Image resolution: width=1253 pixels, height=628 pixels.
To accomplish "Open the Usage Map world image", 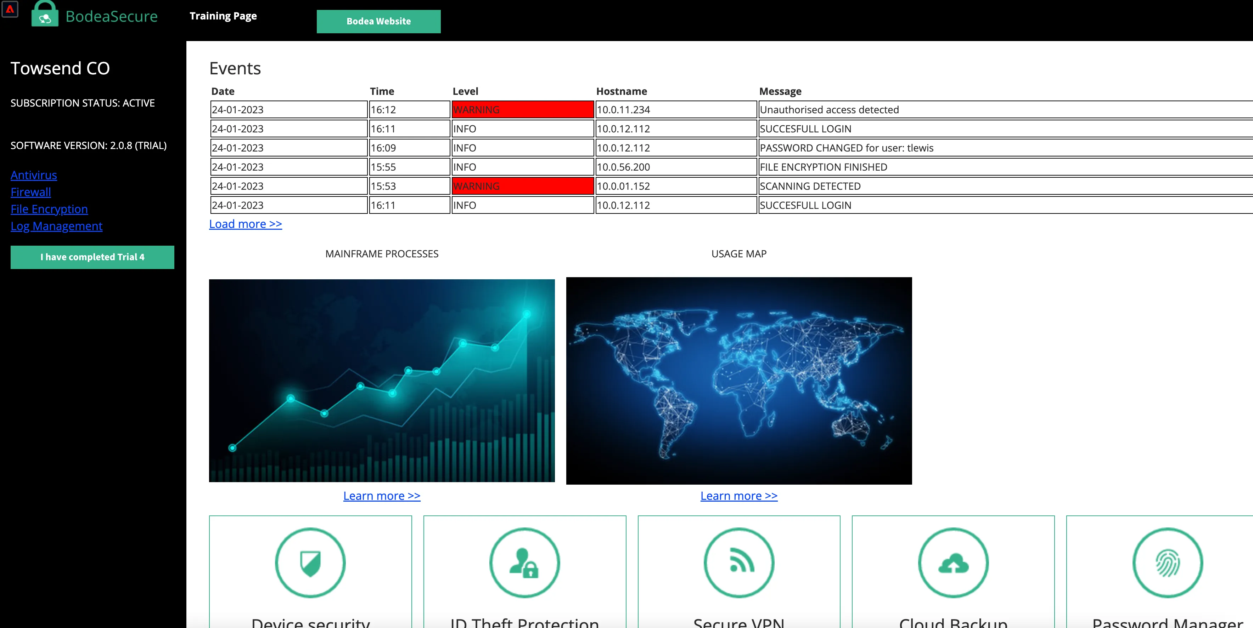I will (739, 381).
